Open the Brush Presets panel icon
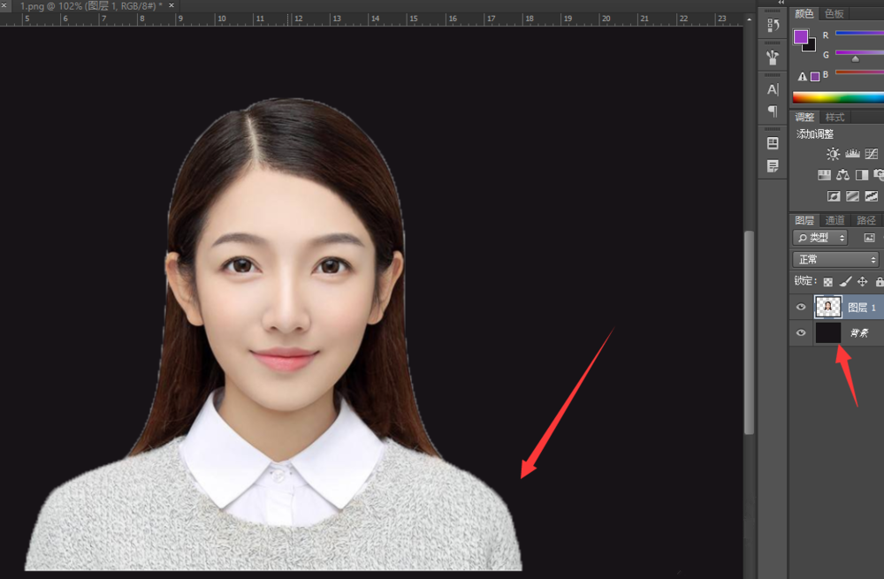Image resolution: width=884 pixels, height=579 pixels. (773, 57)
